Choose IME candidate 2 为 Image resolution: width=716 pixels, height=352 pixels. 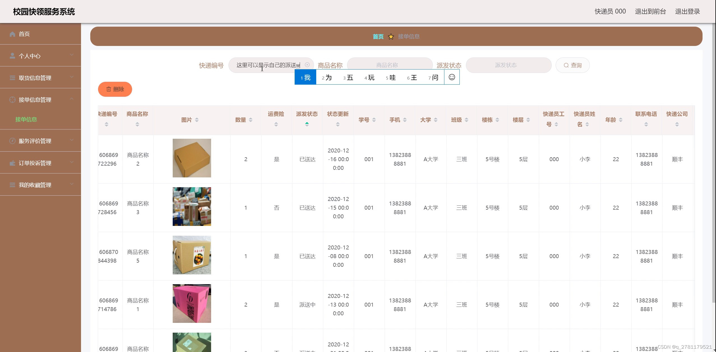327,77
